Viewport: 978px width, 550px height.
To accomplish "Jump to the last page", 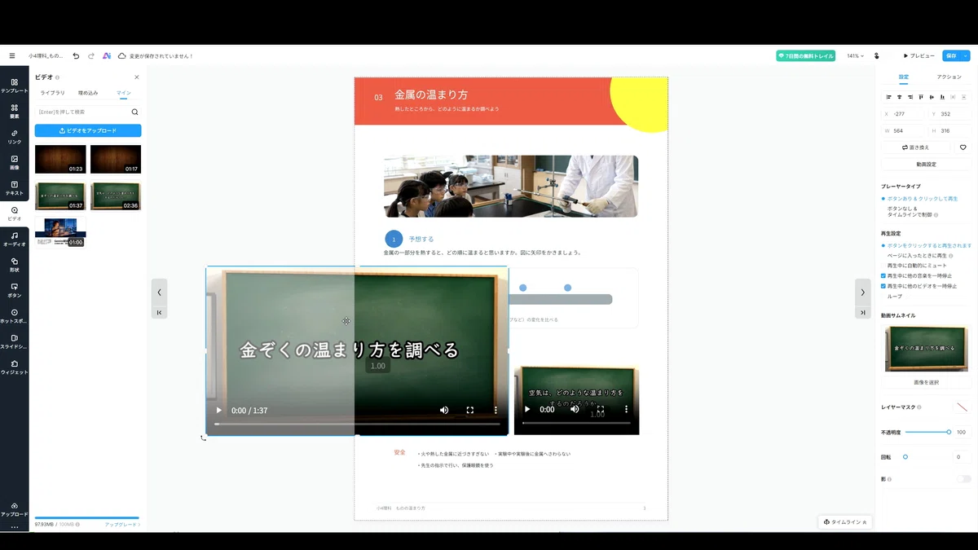I will pos(863,313).
